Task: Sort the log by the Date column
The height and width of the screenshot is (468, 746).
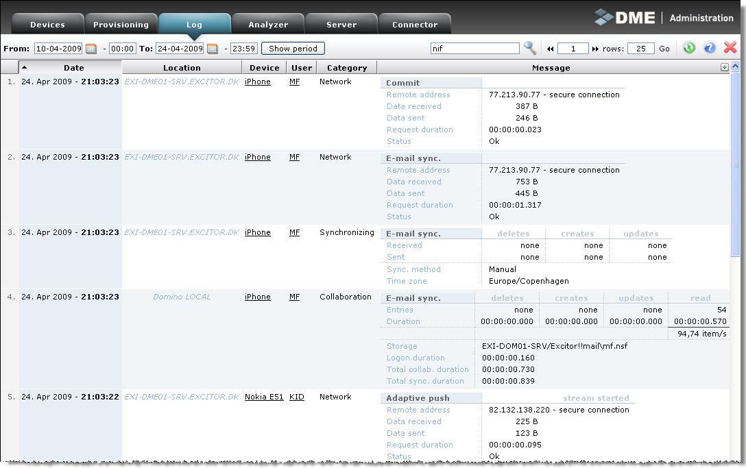Action: [73, 68]
